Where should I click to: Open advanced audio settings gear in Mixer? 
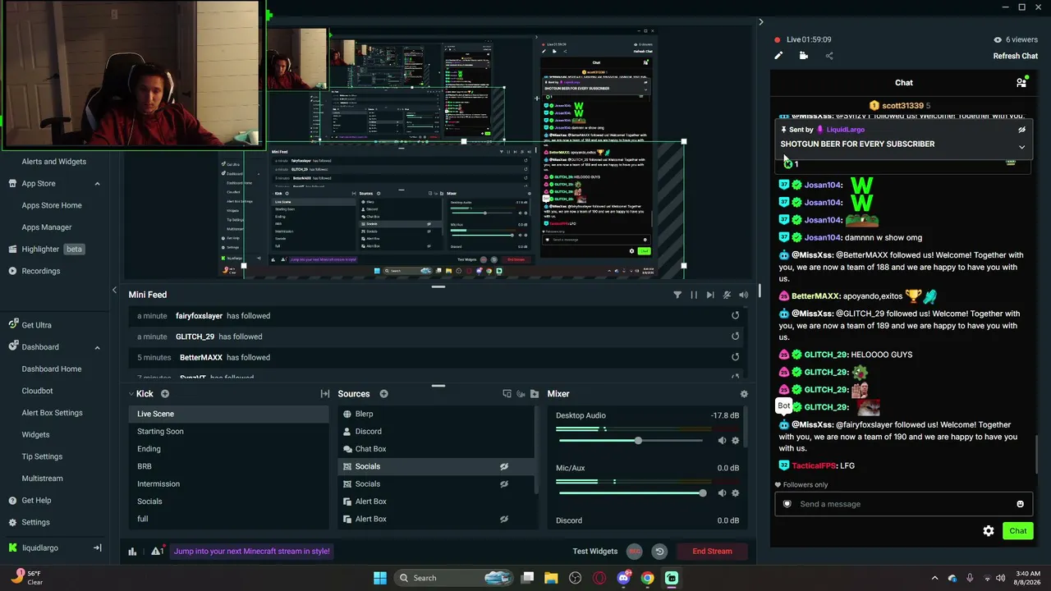744,394
